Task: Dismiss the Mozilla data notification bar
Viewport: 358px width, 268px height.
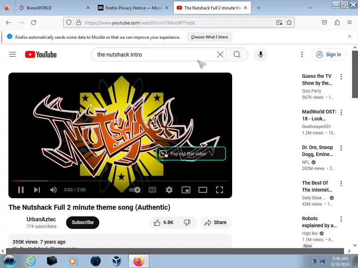Action: (x=350, y=36)
